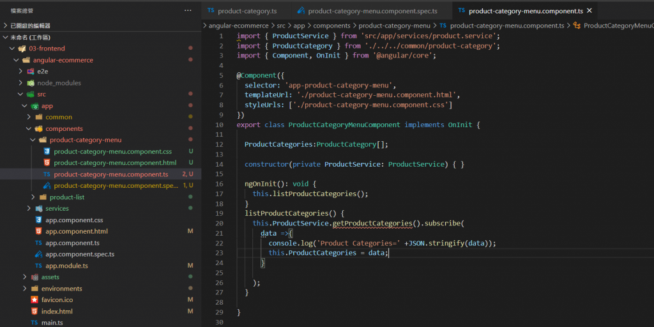The width and height of the screenshot is (654, 327).
Task: Open index.html file
Action: 57,311
